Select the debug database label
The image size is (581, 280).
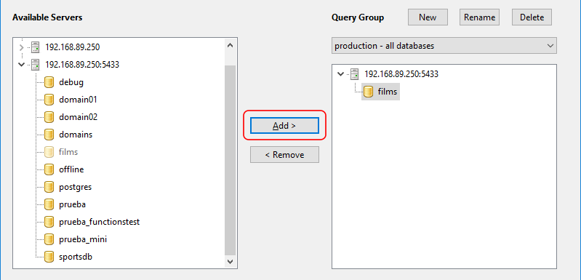(71, 82)
